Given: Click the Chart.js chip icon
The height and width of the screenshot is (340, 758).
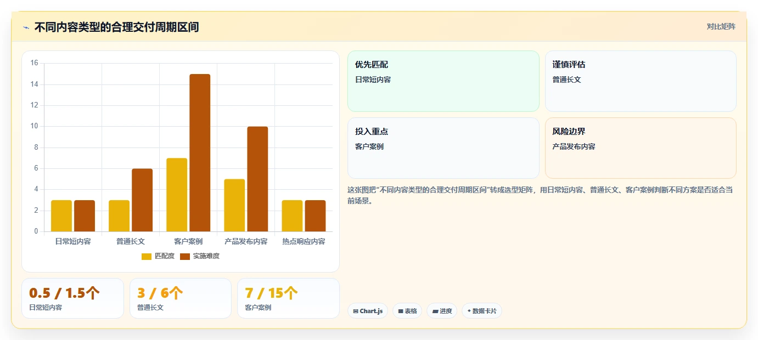Looking at the screenshot, I should click(x=356, y=311).
